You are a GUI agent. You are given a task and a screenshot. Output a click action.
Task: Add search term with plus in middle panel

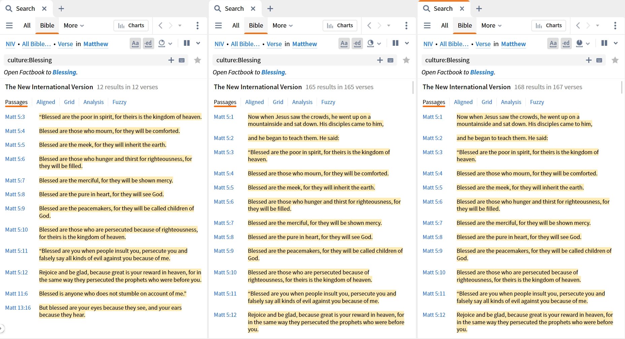[380, 60]
